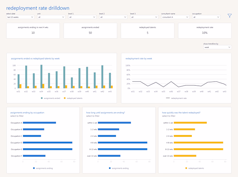Viewport: 238px width, 177px height.
Task: Select the orange 8-13 wks bar
Action: coord(198,149)
